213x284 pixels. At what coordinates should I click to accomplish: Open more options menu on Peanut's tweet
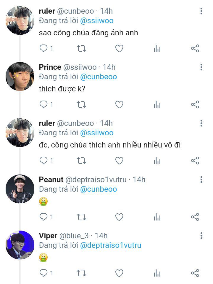201,180
